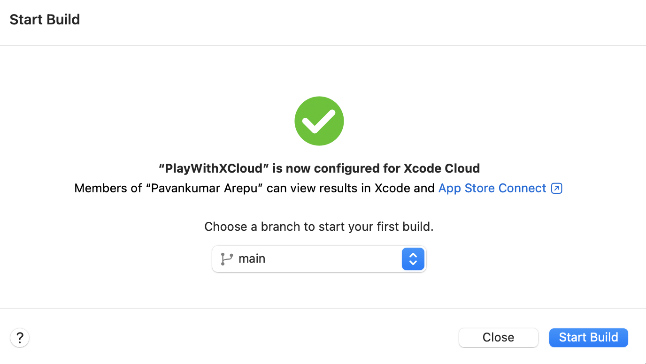Click the checkmark inside the green circle
The height and width of the screenshot is (364, 646).
[x=319, y=121]
